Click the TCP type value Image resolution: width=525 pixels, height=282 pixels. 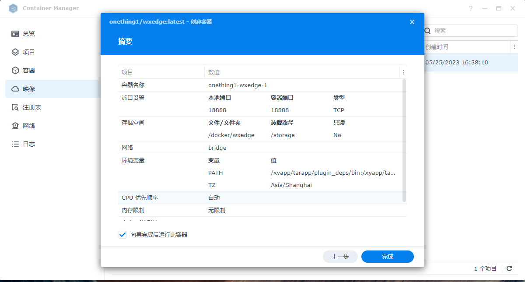(x=339, y=110)
